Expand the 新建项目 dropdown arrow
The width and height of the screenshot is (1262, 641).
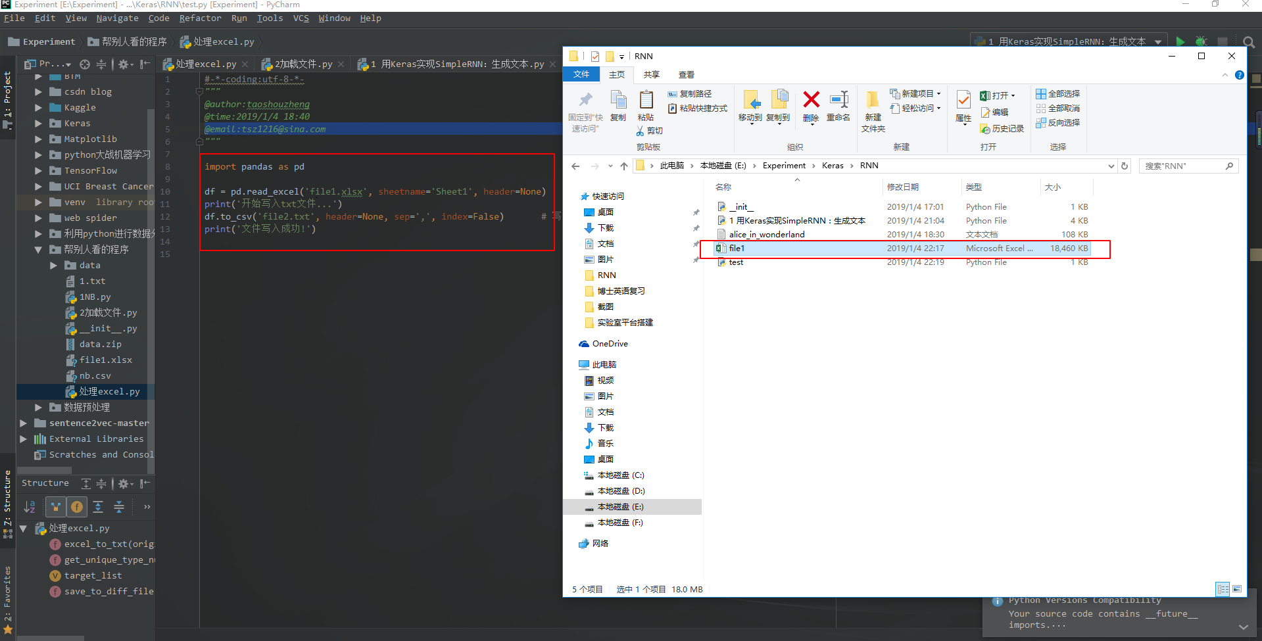pos(939,93)
